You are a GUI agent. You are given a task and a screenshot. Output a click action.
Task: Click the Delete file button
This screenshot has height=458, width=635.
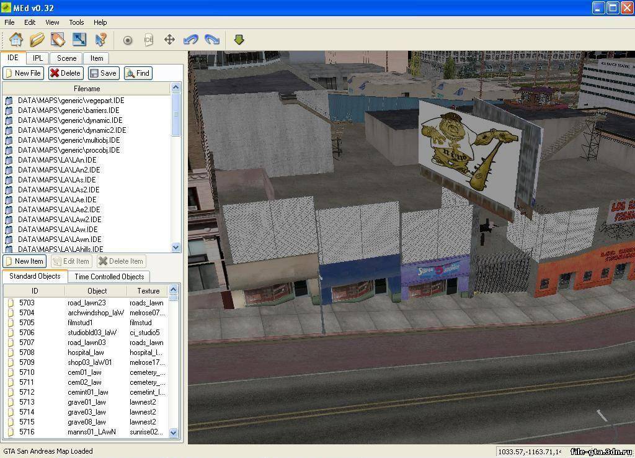coord(66,73)
